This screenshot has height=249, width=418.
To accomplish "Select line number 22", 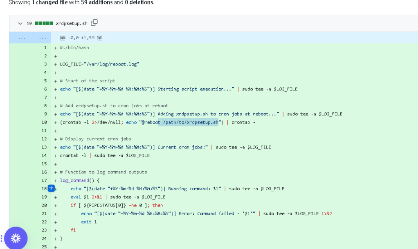I will click(44, 222).
